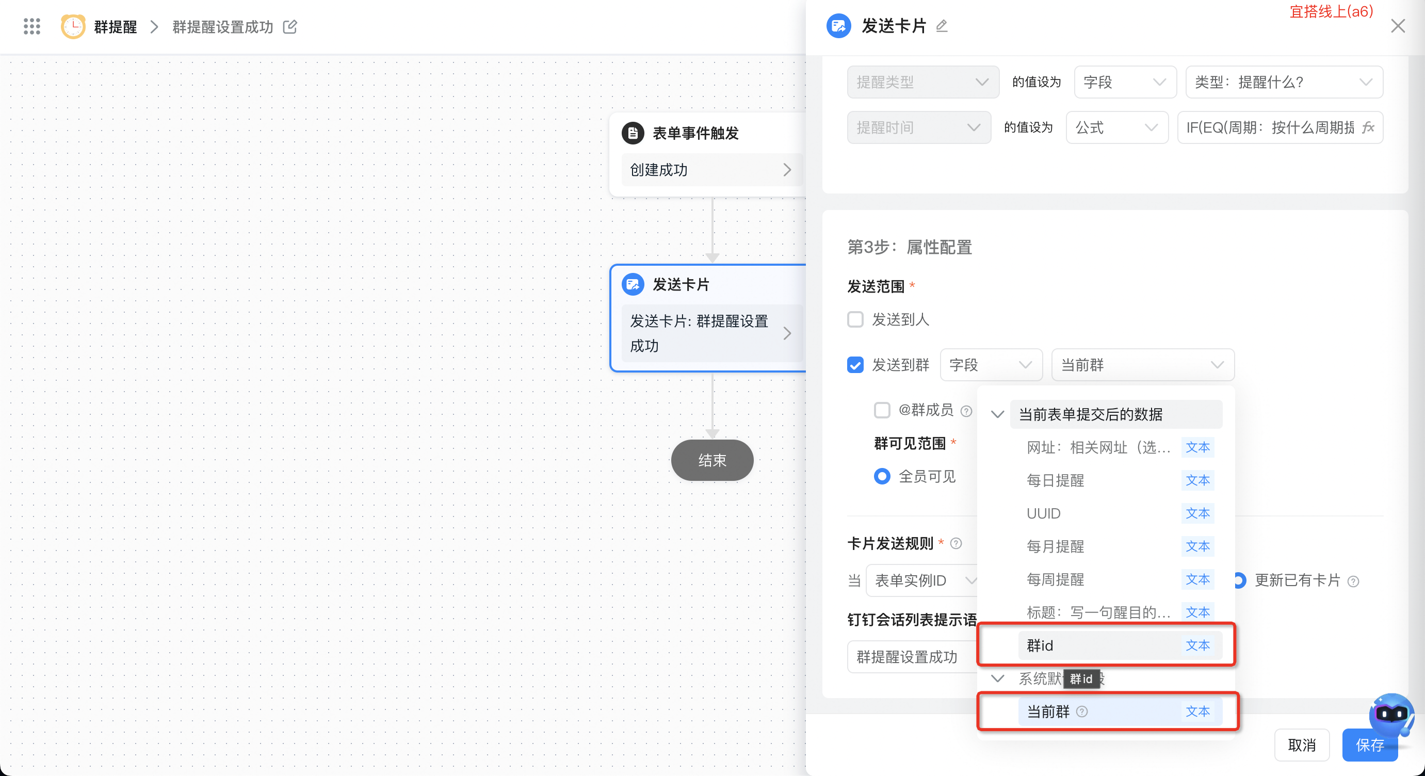Screen dimensions: 1425x776
Task: Click the 发送卡片 panel header icon
Action: 838,26
